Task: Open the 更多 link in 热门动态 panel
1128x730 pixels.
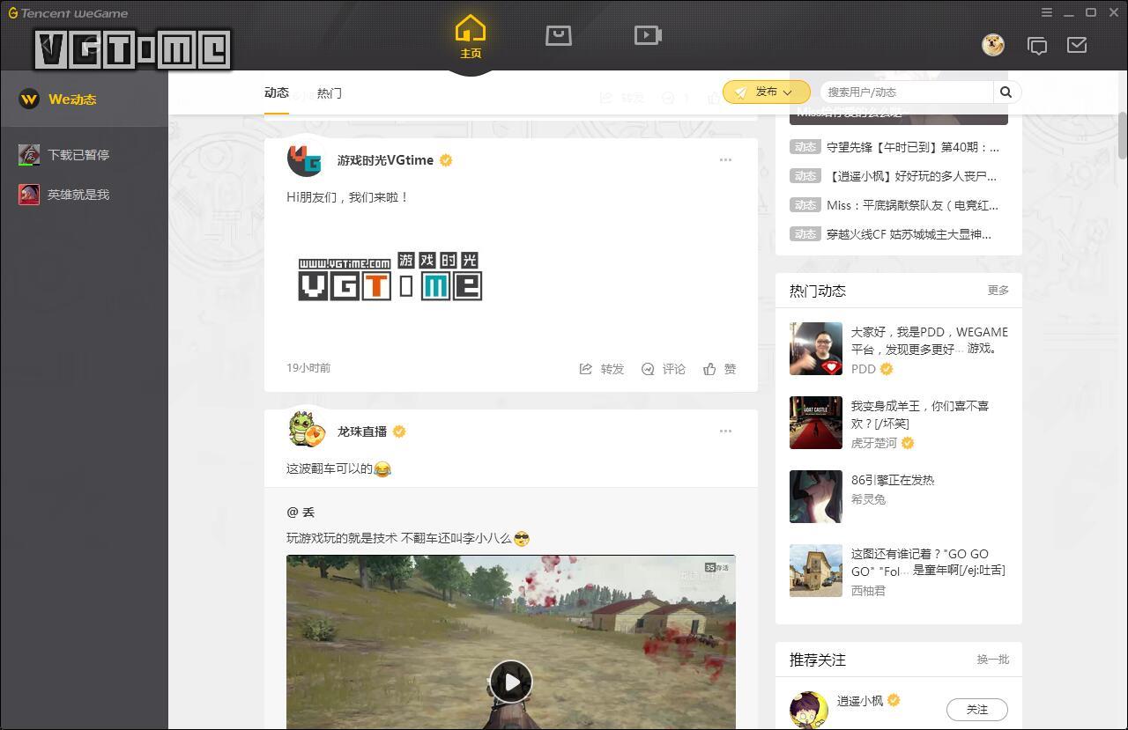Action: coord(999,290)
